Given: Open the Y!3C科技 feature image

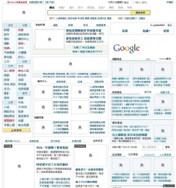Looking at the screenshot, I should point(90,156).
